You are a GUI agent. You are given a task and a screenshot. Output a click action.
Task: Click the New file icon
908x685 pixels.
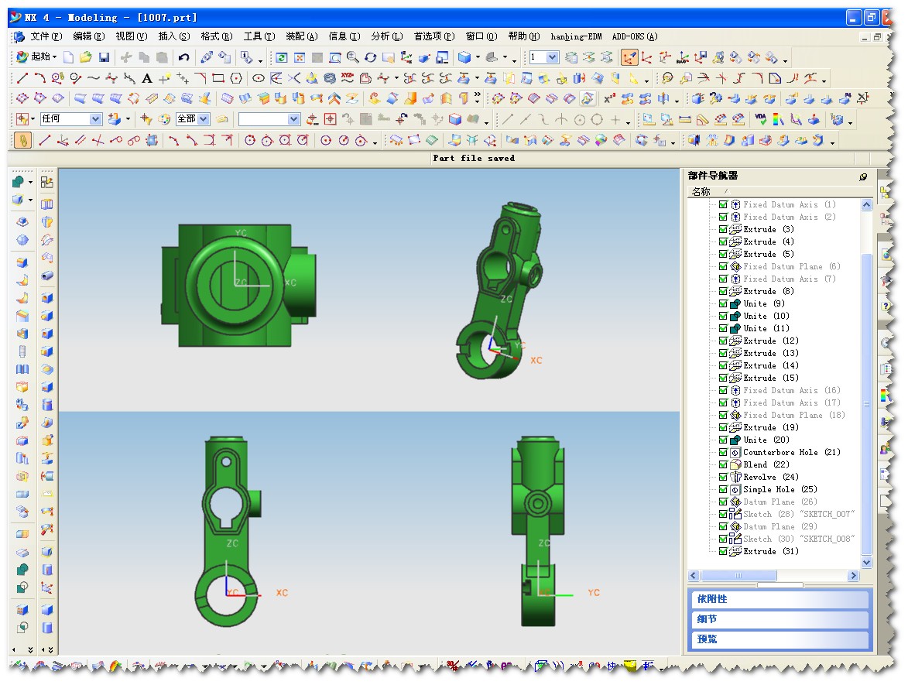[x=68, y=57]
